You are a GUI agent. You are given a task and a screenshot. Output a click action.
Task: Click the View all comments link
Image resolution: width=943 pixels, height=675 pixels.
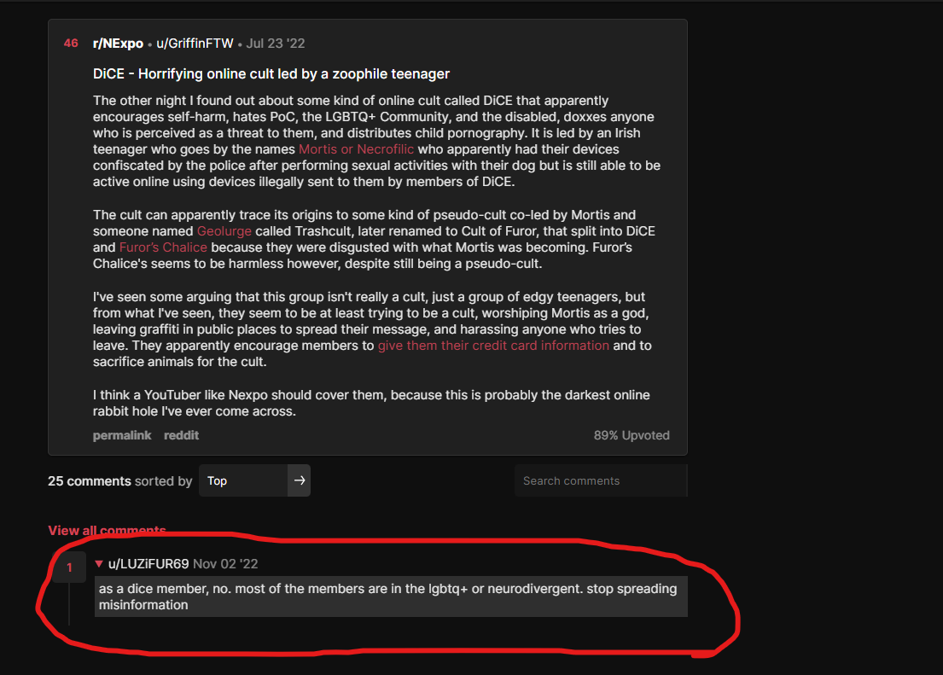[107, 530]
